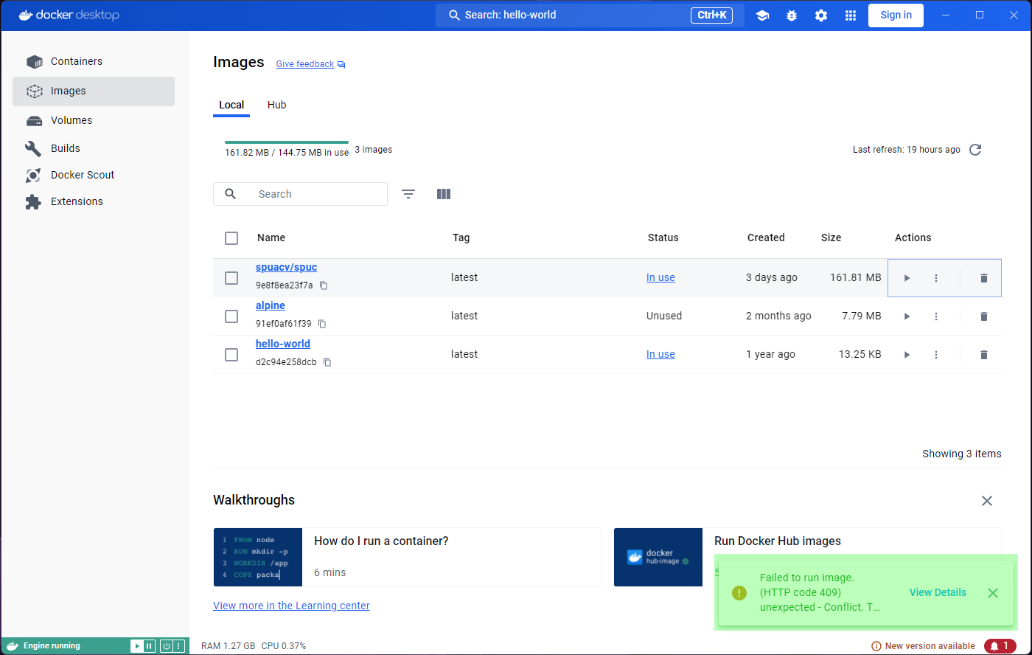Screen dimensions: 1032x655
Task: Sort by the Name column header
Action: (271, 238)
